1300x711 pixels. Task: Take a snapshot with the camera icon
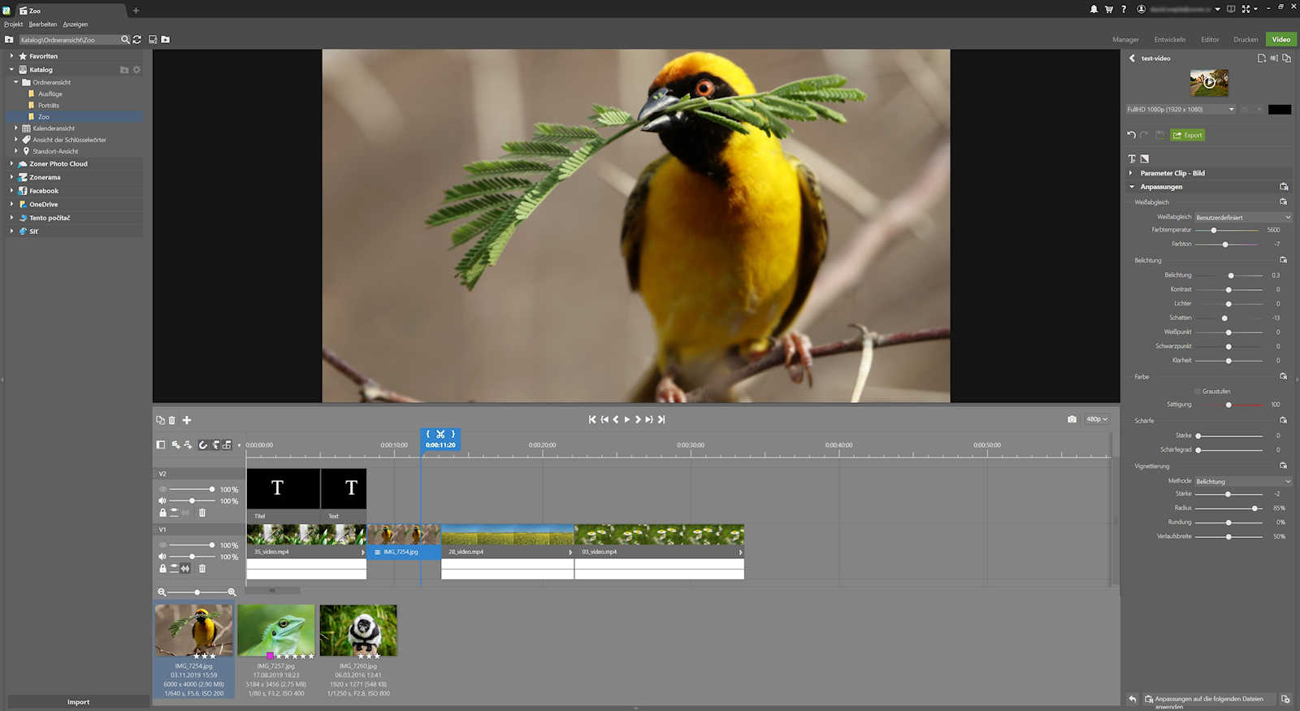click(x=1072, y=419)
